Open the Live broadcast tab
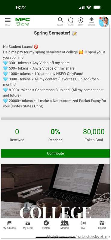Image resolution: width=111 pixels, height=240 pixels. 83,225
